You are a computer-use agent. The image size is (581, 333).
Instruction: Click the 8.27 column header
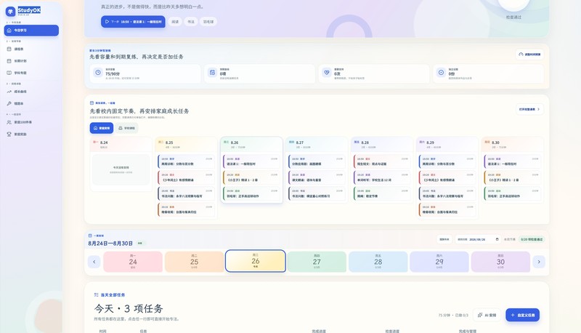317,144
